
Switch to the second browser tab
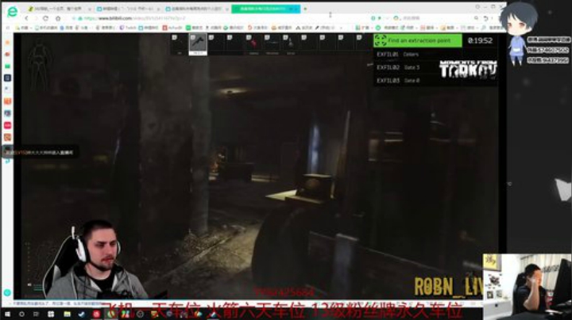pos(127,9)
